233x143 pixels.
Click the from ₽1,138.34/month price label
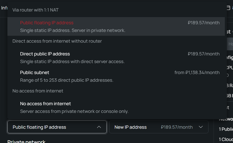click(197, 73)
